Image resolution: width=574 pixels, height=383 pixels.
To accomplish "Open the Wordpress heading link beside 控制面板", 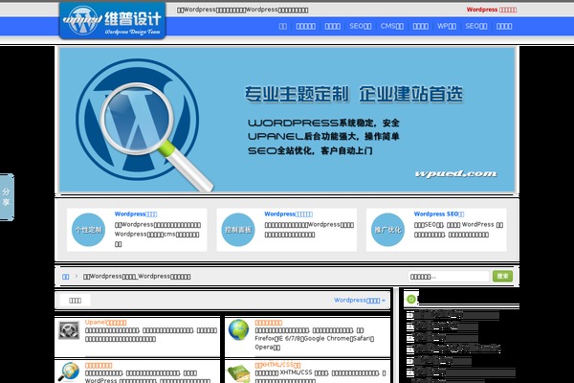I will click(289, 214).
